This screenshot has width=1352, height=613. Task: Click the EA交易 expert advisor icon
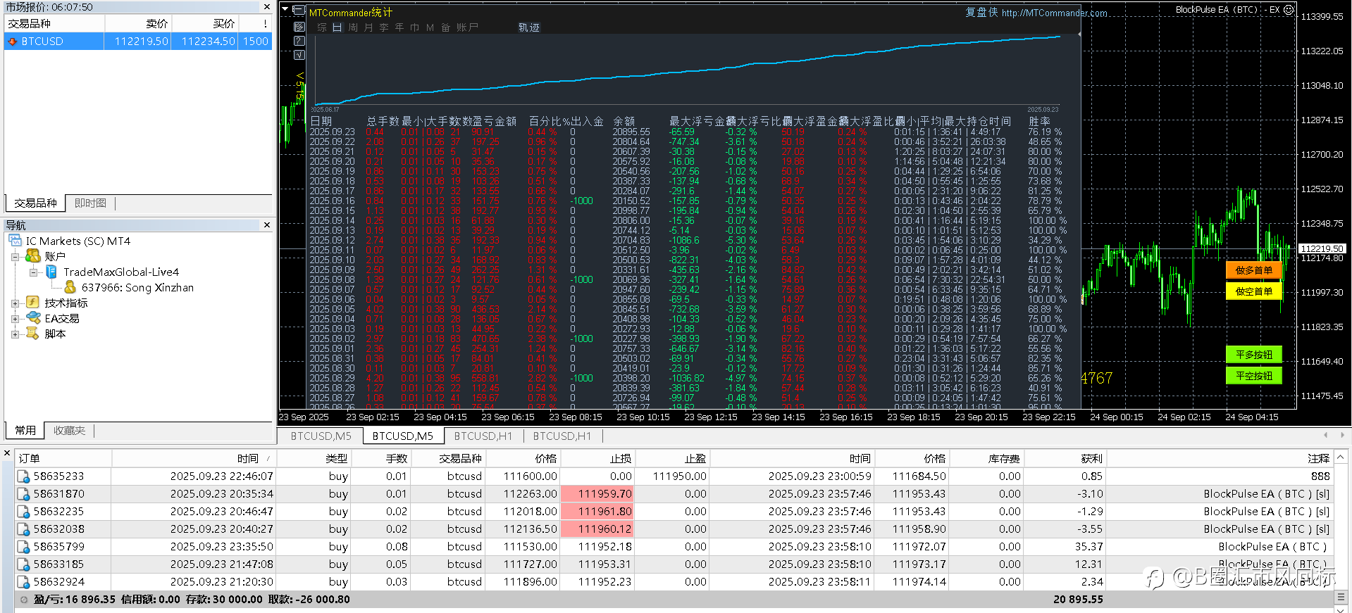(x=32, y=318)
